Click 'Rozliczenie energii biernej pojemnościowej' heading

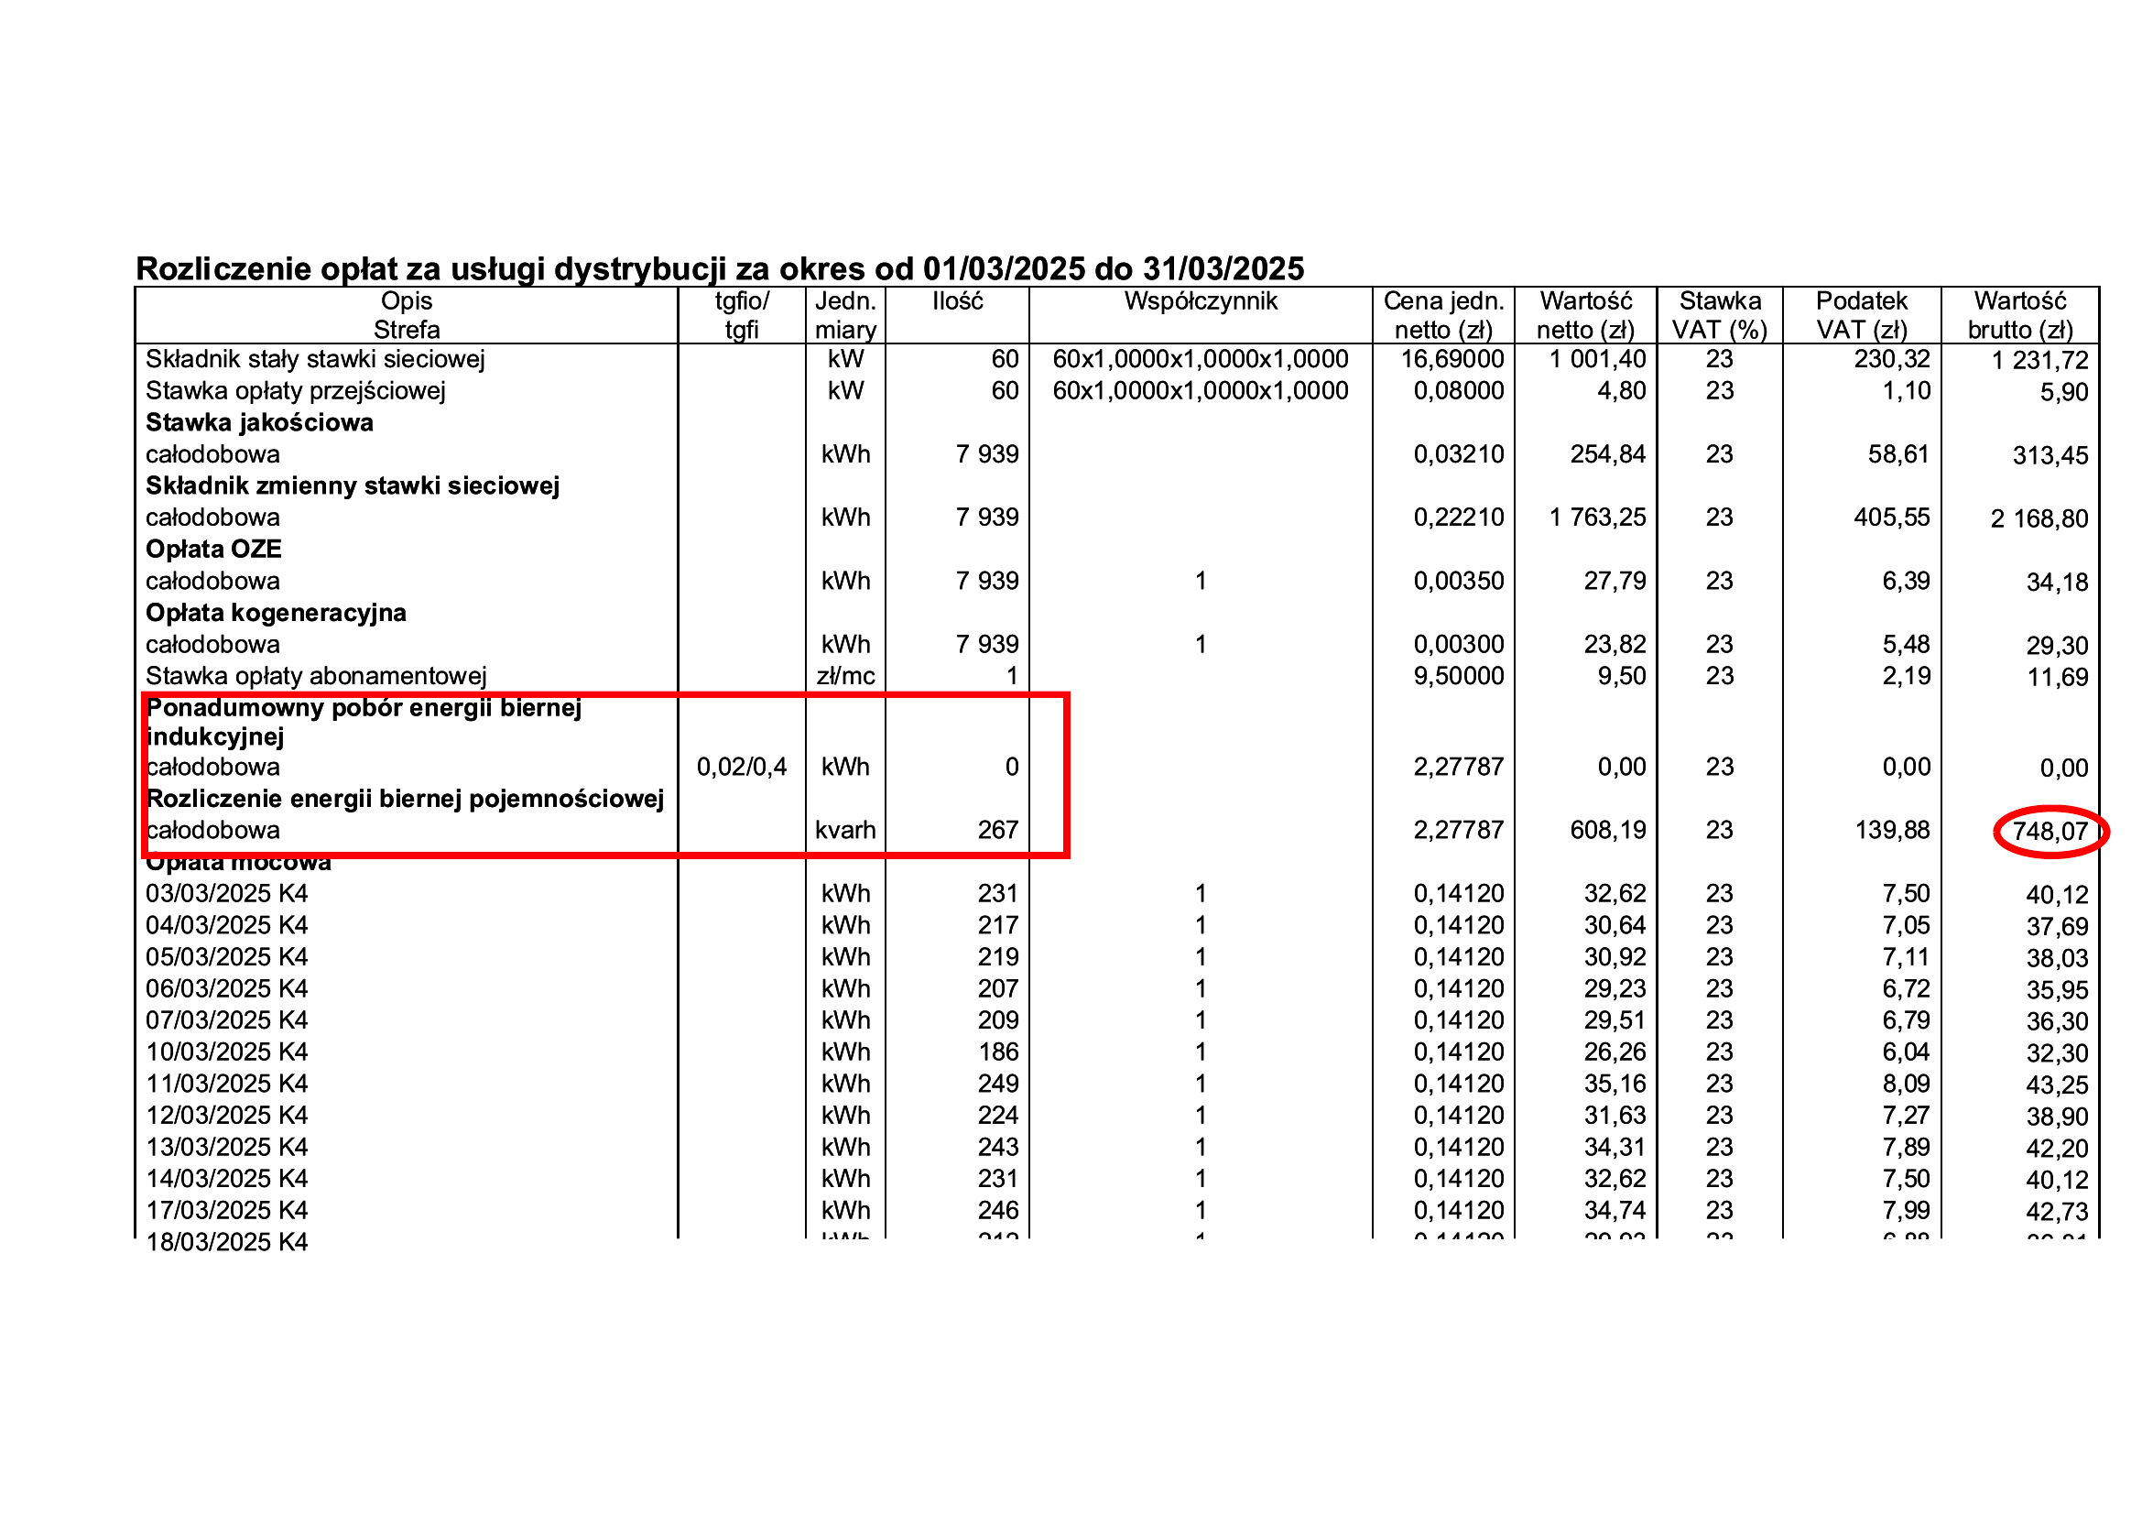click(x=405, y=800)
